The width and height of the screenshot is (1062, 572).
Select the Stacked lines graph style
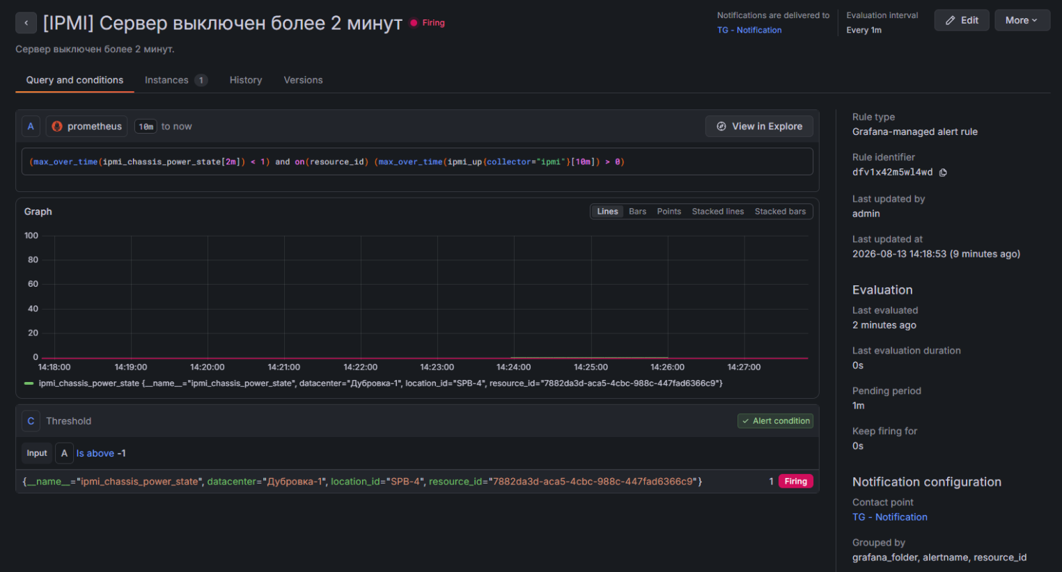coord(717,212)
